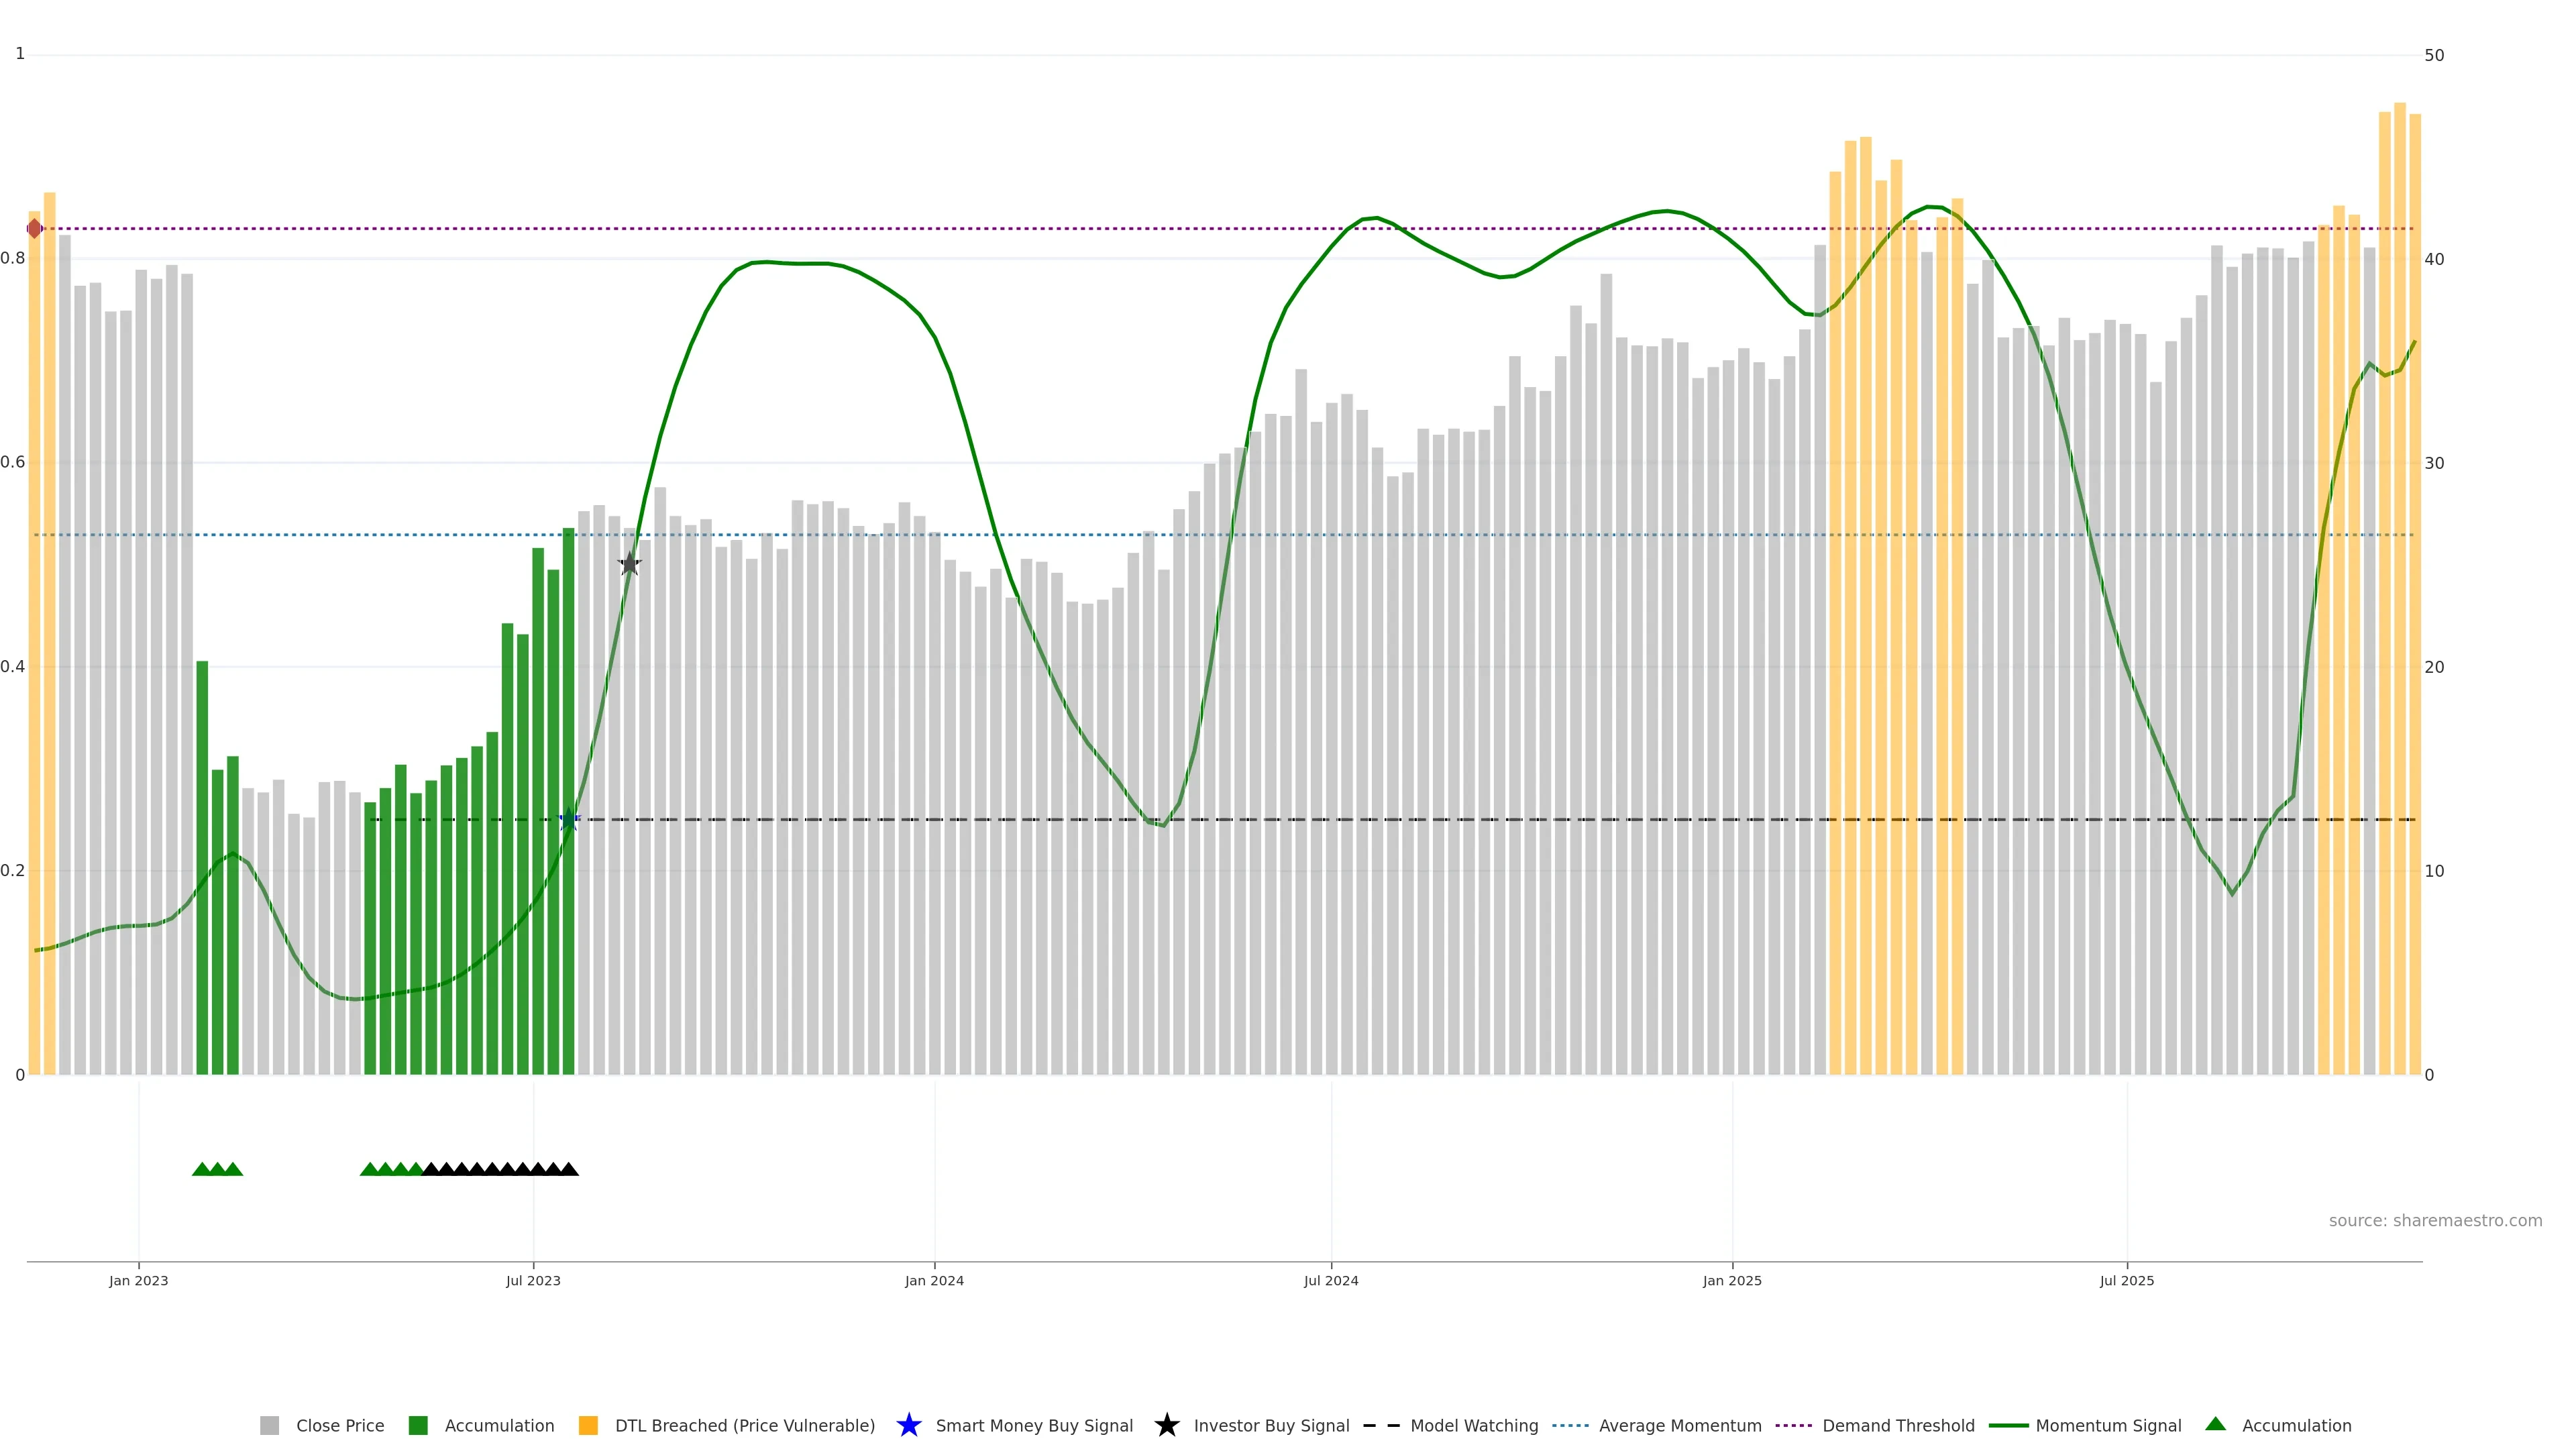Click the blue Smart Money Buy Signal star legend icon
This screenshot has width=2576, height=1449.
[x=908, y=1425]
